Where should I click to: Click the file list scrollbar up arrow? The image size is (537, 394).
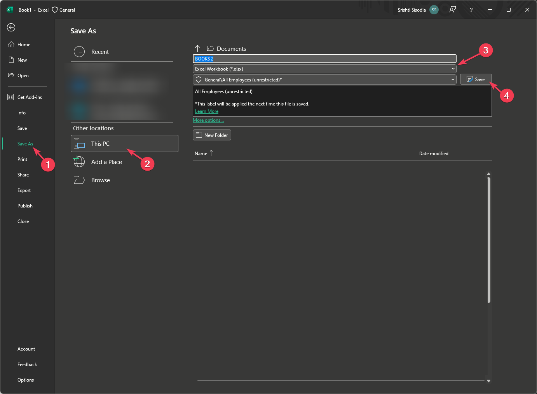[489, 174]
